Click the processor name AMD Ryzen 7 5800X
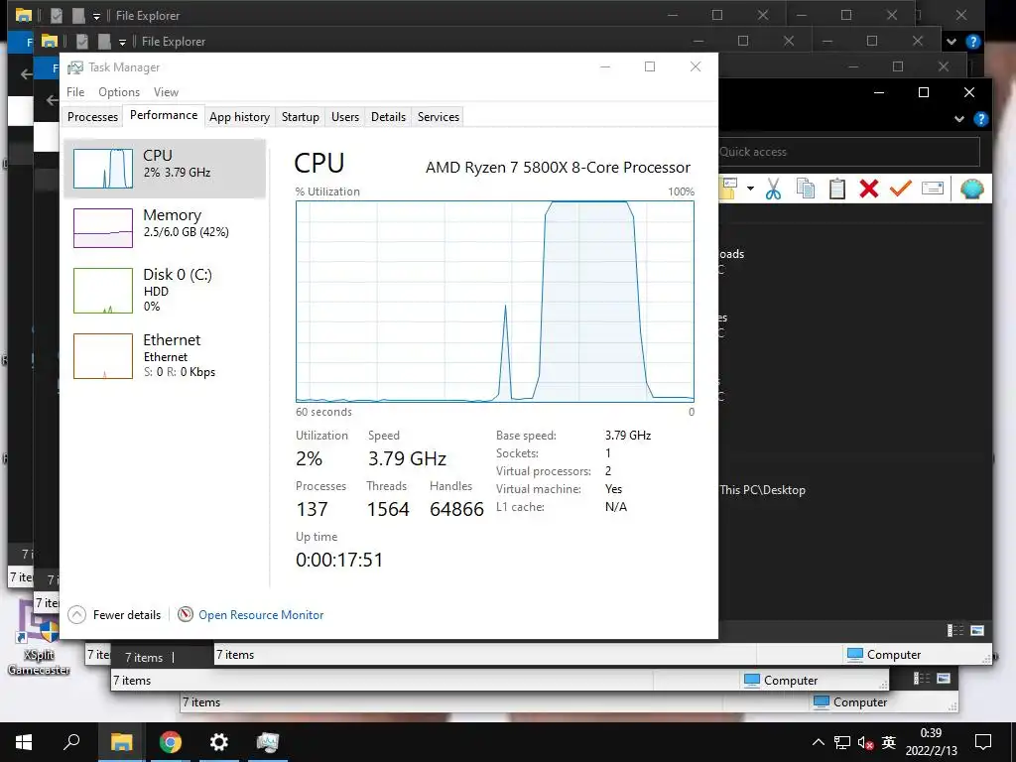Screen dimensions: 1016x762 click(558, 167)
